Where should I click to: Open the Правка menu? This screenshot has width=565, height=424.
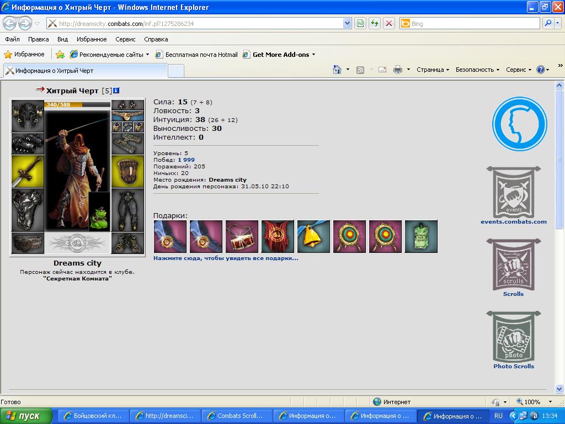[38, 39]
